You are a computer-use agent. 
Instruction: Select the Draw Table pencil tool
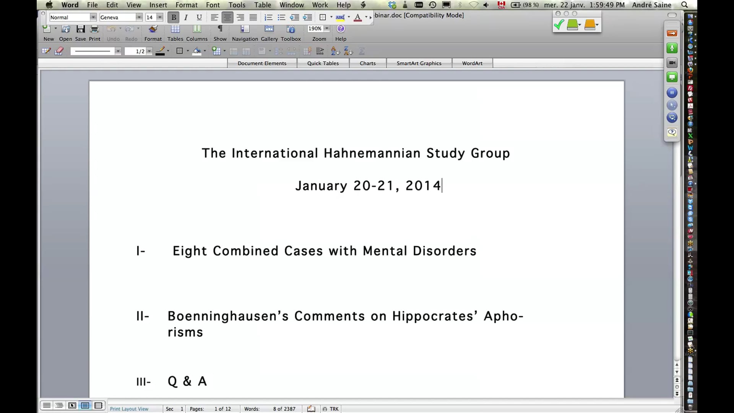click(x=46, y=50)
